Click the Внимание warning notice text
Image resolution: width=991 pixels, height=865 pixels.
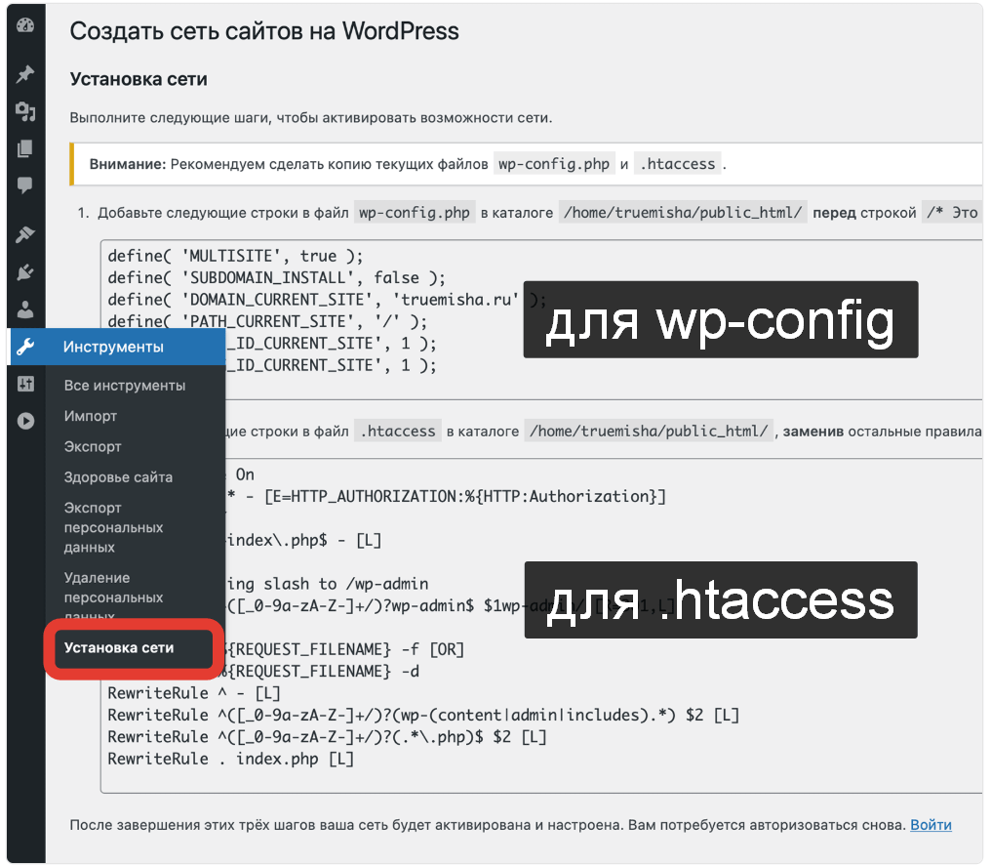[x=408, y=164]
